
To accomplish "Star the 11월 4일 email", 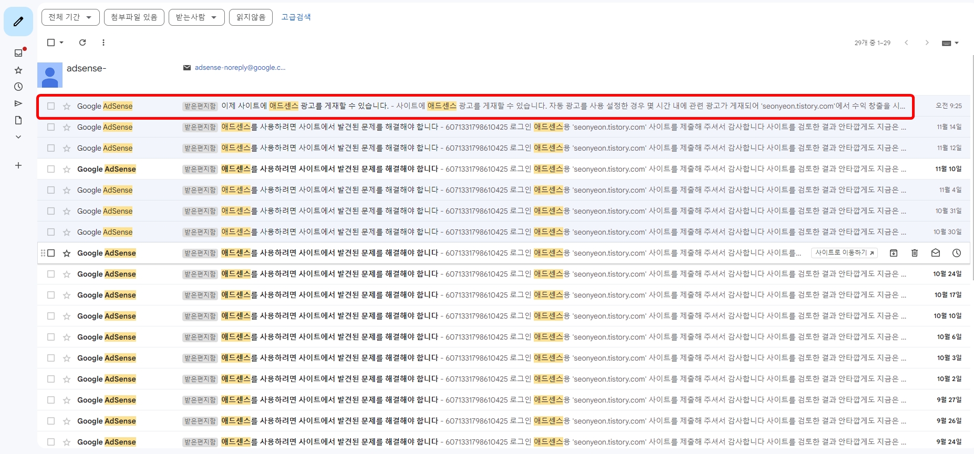I will click(67, 190).
